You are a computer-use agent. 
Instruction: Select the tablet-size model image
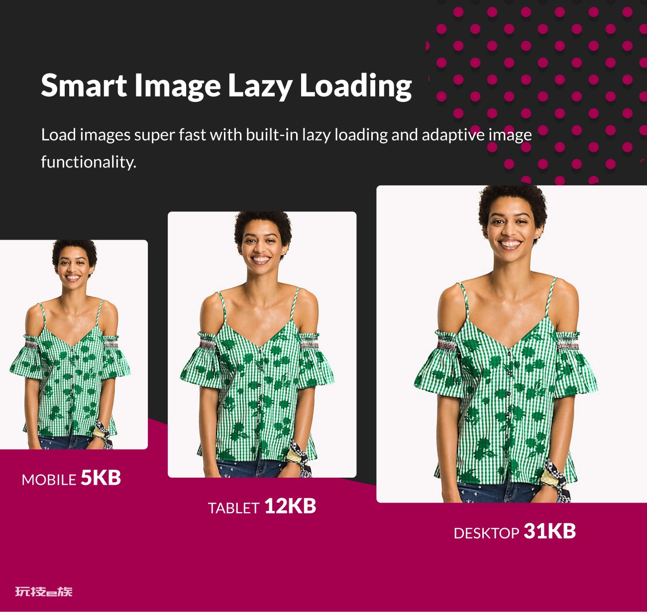[x=262, y=345]
